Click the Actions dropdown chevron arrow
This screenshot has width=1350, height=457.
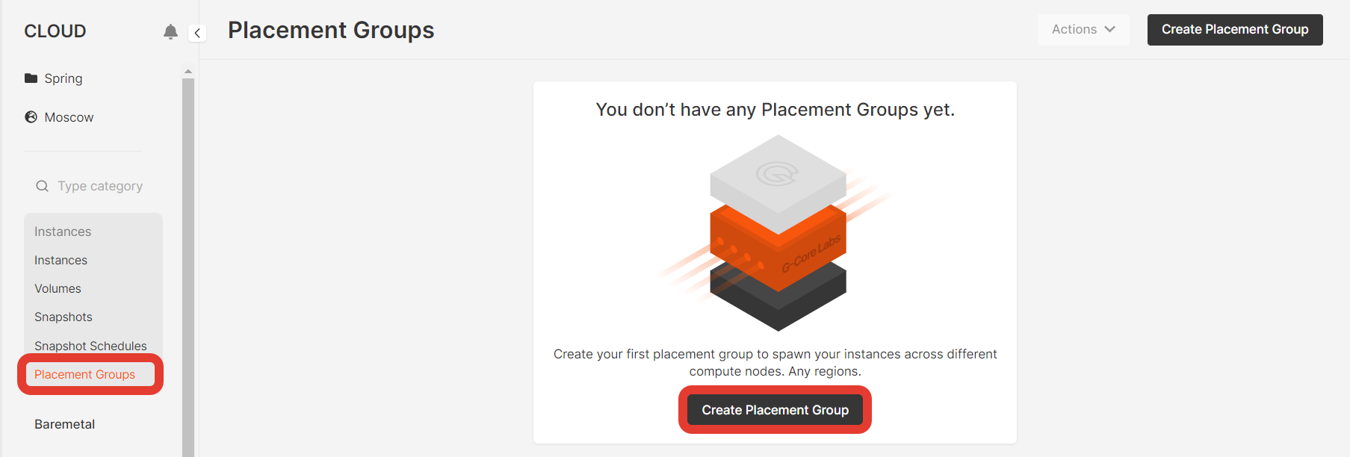coord(1109,29)
